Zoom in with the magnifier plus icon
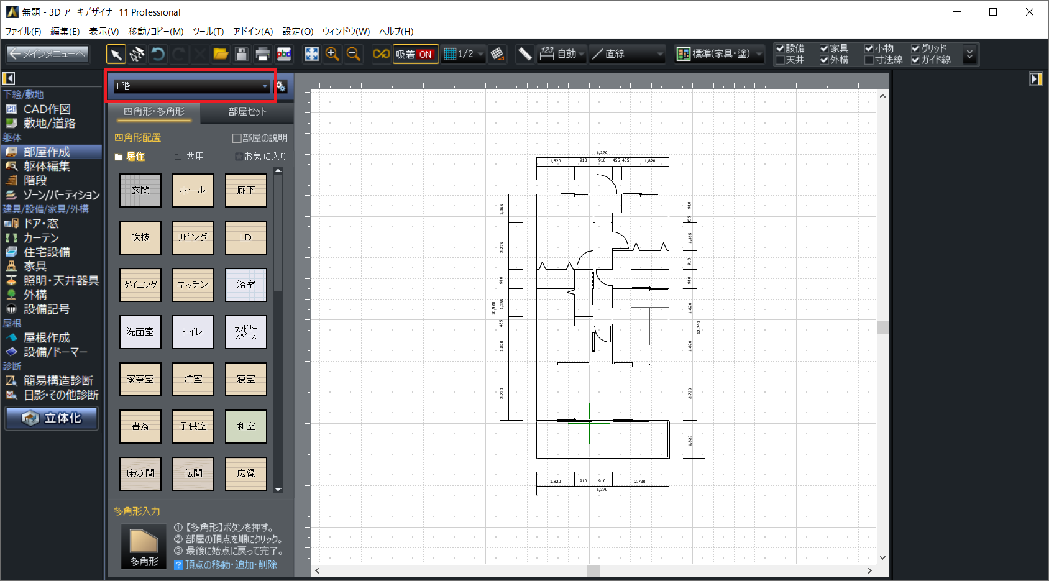1049x581 pixels. (332, 55)
